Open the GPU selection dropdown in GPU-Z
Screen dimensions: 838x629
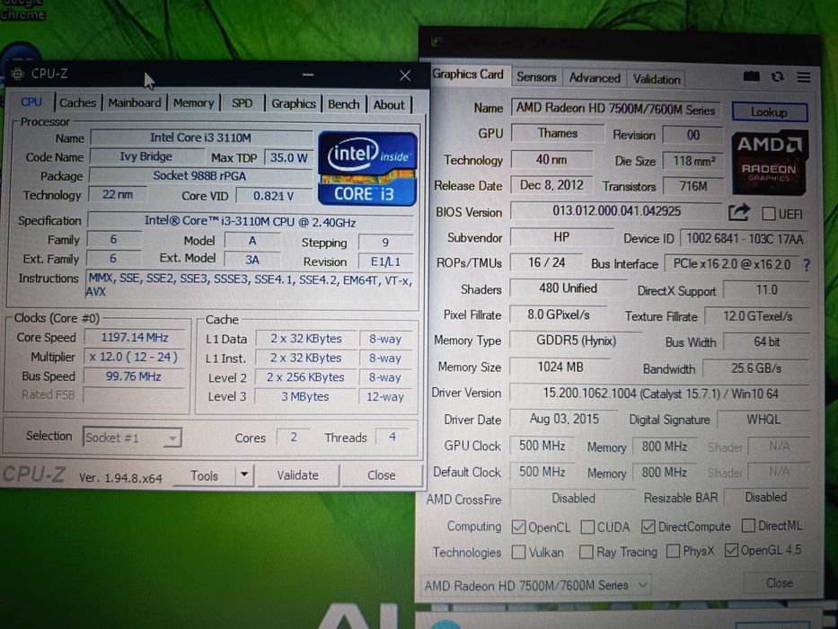click(x=536, y=585)
